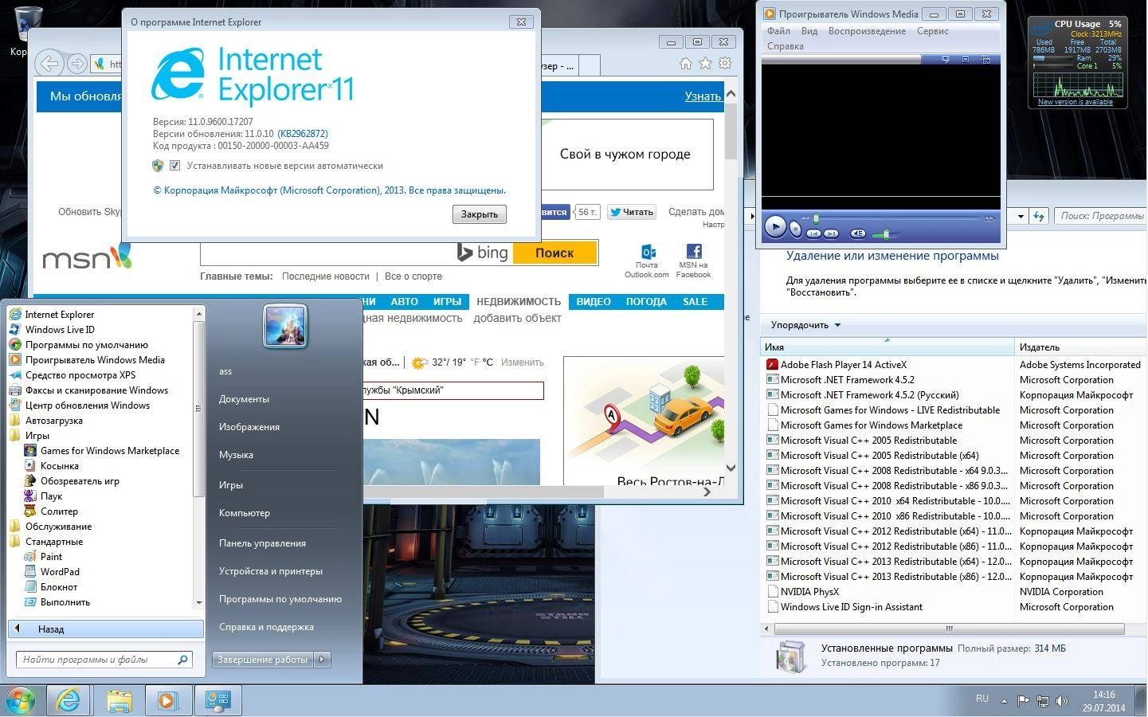This screenshot has width=1148, height=717.
Task: Click the IE vertical scrollbar down arrow
Action: tap(731, 468)
